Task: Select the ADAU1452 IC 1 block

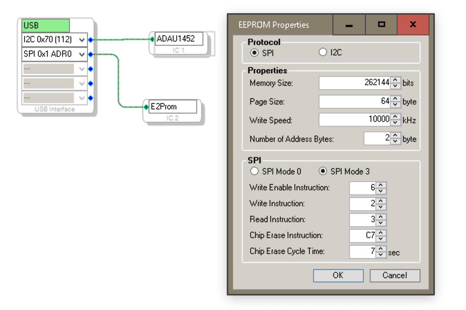Action: pyautogui.click(x=179, y=44)
